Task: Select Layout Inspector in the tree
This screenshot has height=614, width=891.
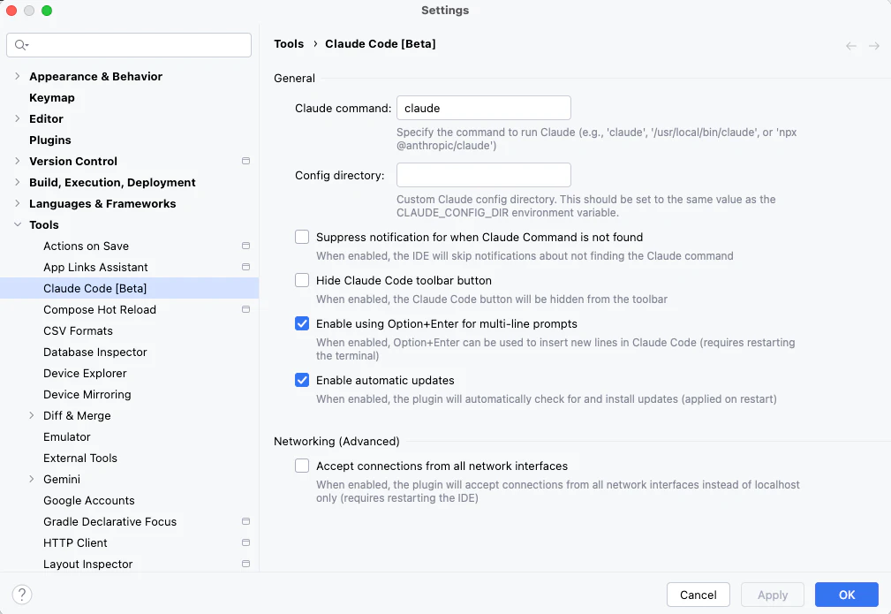Action: tap(87, 564)
